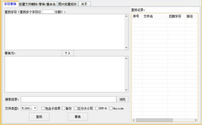202x125 pixels.
Task: Click the 查找 button
Action: pyautogui.click(x=39, y=117)
